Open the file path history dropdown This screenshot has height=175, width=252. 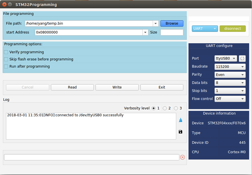(x=156, y=23)
